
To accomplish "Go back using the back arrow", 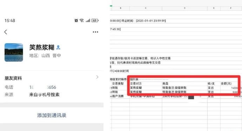I will (x=6, y=32).
